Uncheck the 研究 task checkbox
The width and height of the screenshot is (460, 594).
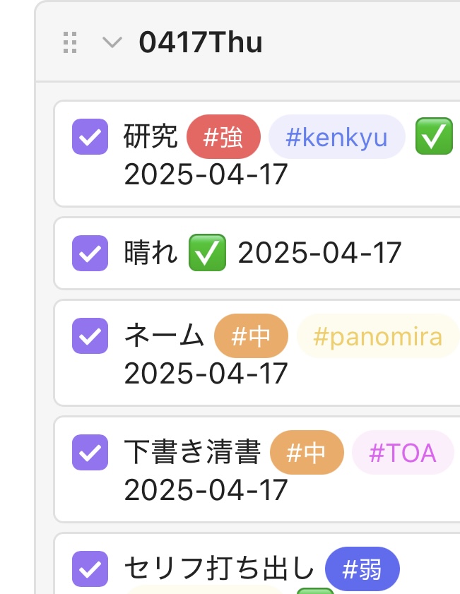[90, 137]
